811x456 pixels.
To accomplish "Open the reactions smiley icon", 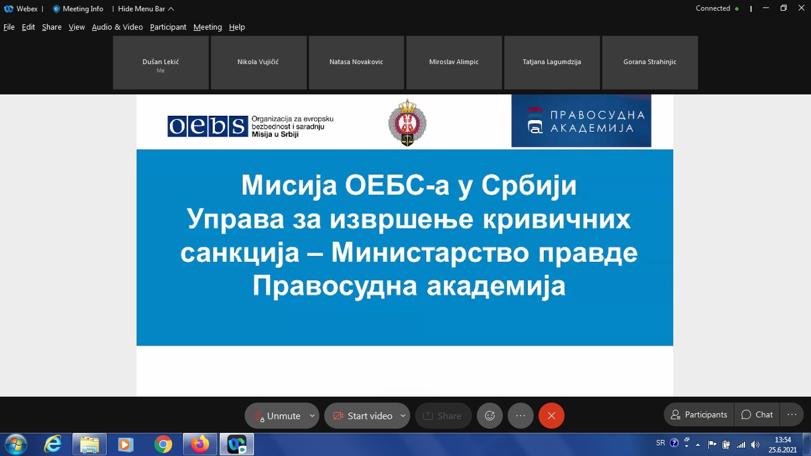I will [490, 416].
